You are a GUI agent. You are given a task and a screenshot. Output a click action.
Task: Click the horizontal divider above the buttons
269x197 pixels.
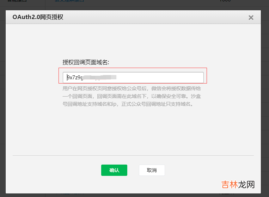click(133, 155)
